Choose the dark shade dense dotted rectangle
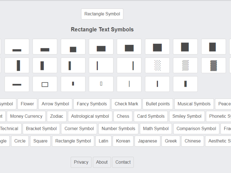This screenshot has width=231, height=173. click(x=213, y=65)
